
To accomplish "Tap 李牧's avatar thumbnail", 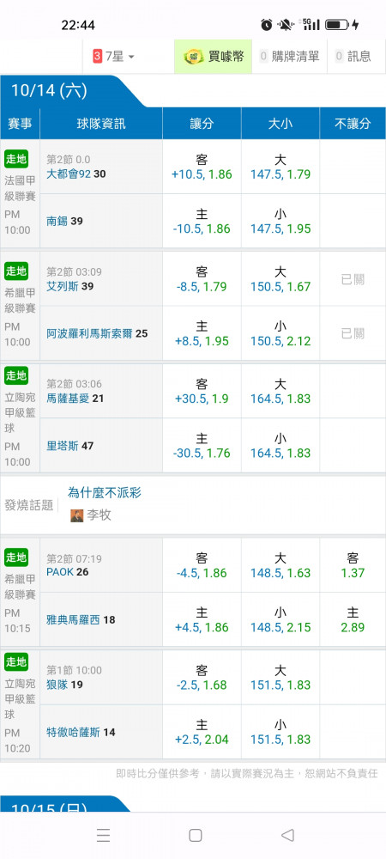I will click(x=77, y=515).
